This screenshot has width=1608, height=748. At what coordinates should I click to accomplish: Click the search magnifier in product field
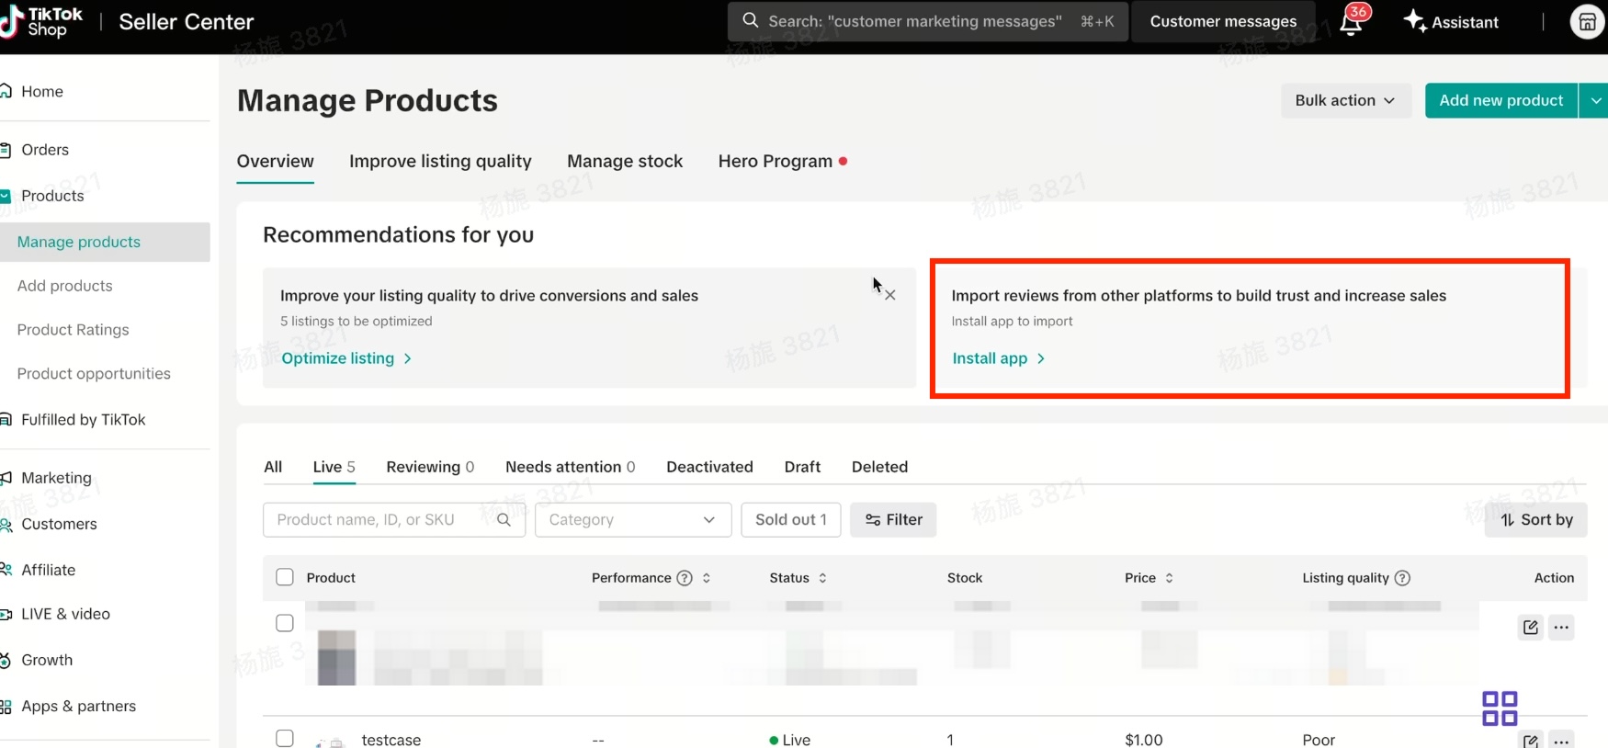(x=504, y=520)
